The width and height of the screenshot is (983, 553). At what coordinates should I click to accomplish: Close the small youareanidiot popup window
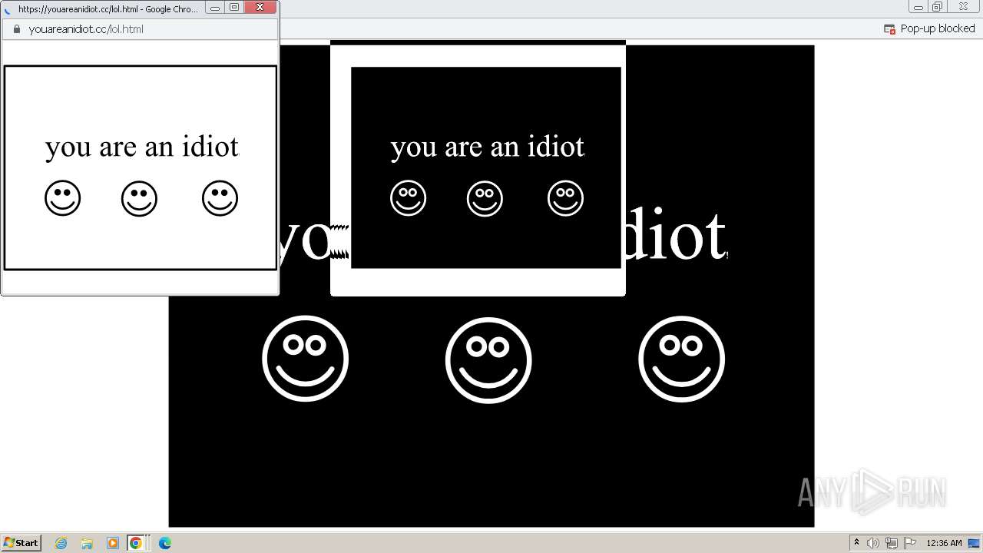point(260,8)
